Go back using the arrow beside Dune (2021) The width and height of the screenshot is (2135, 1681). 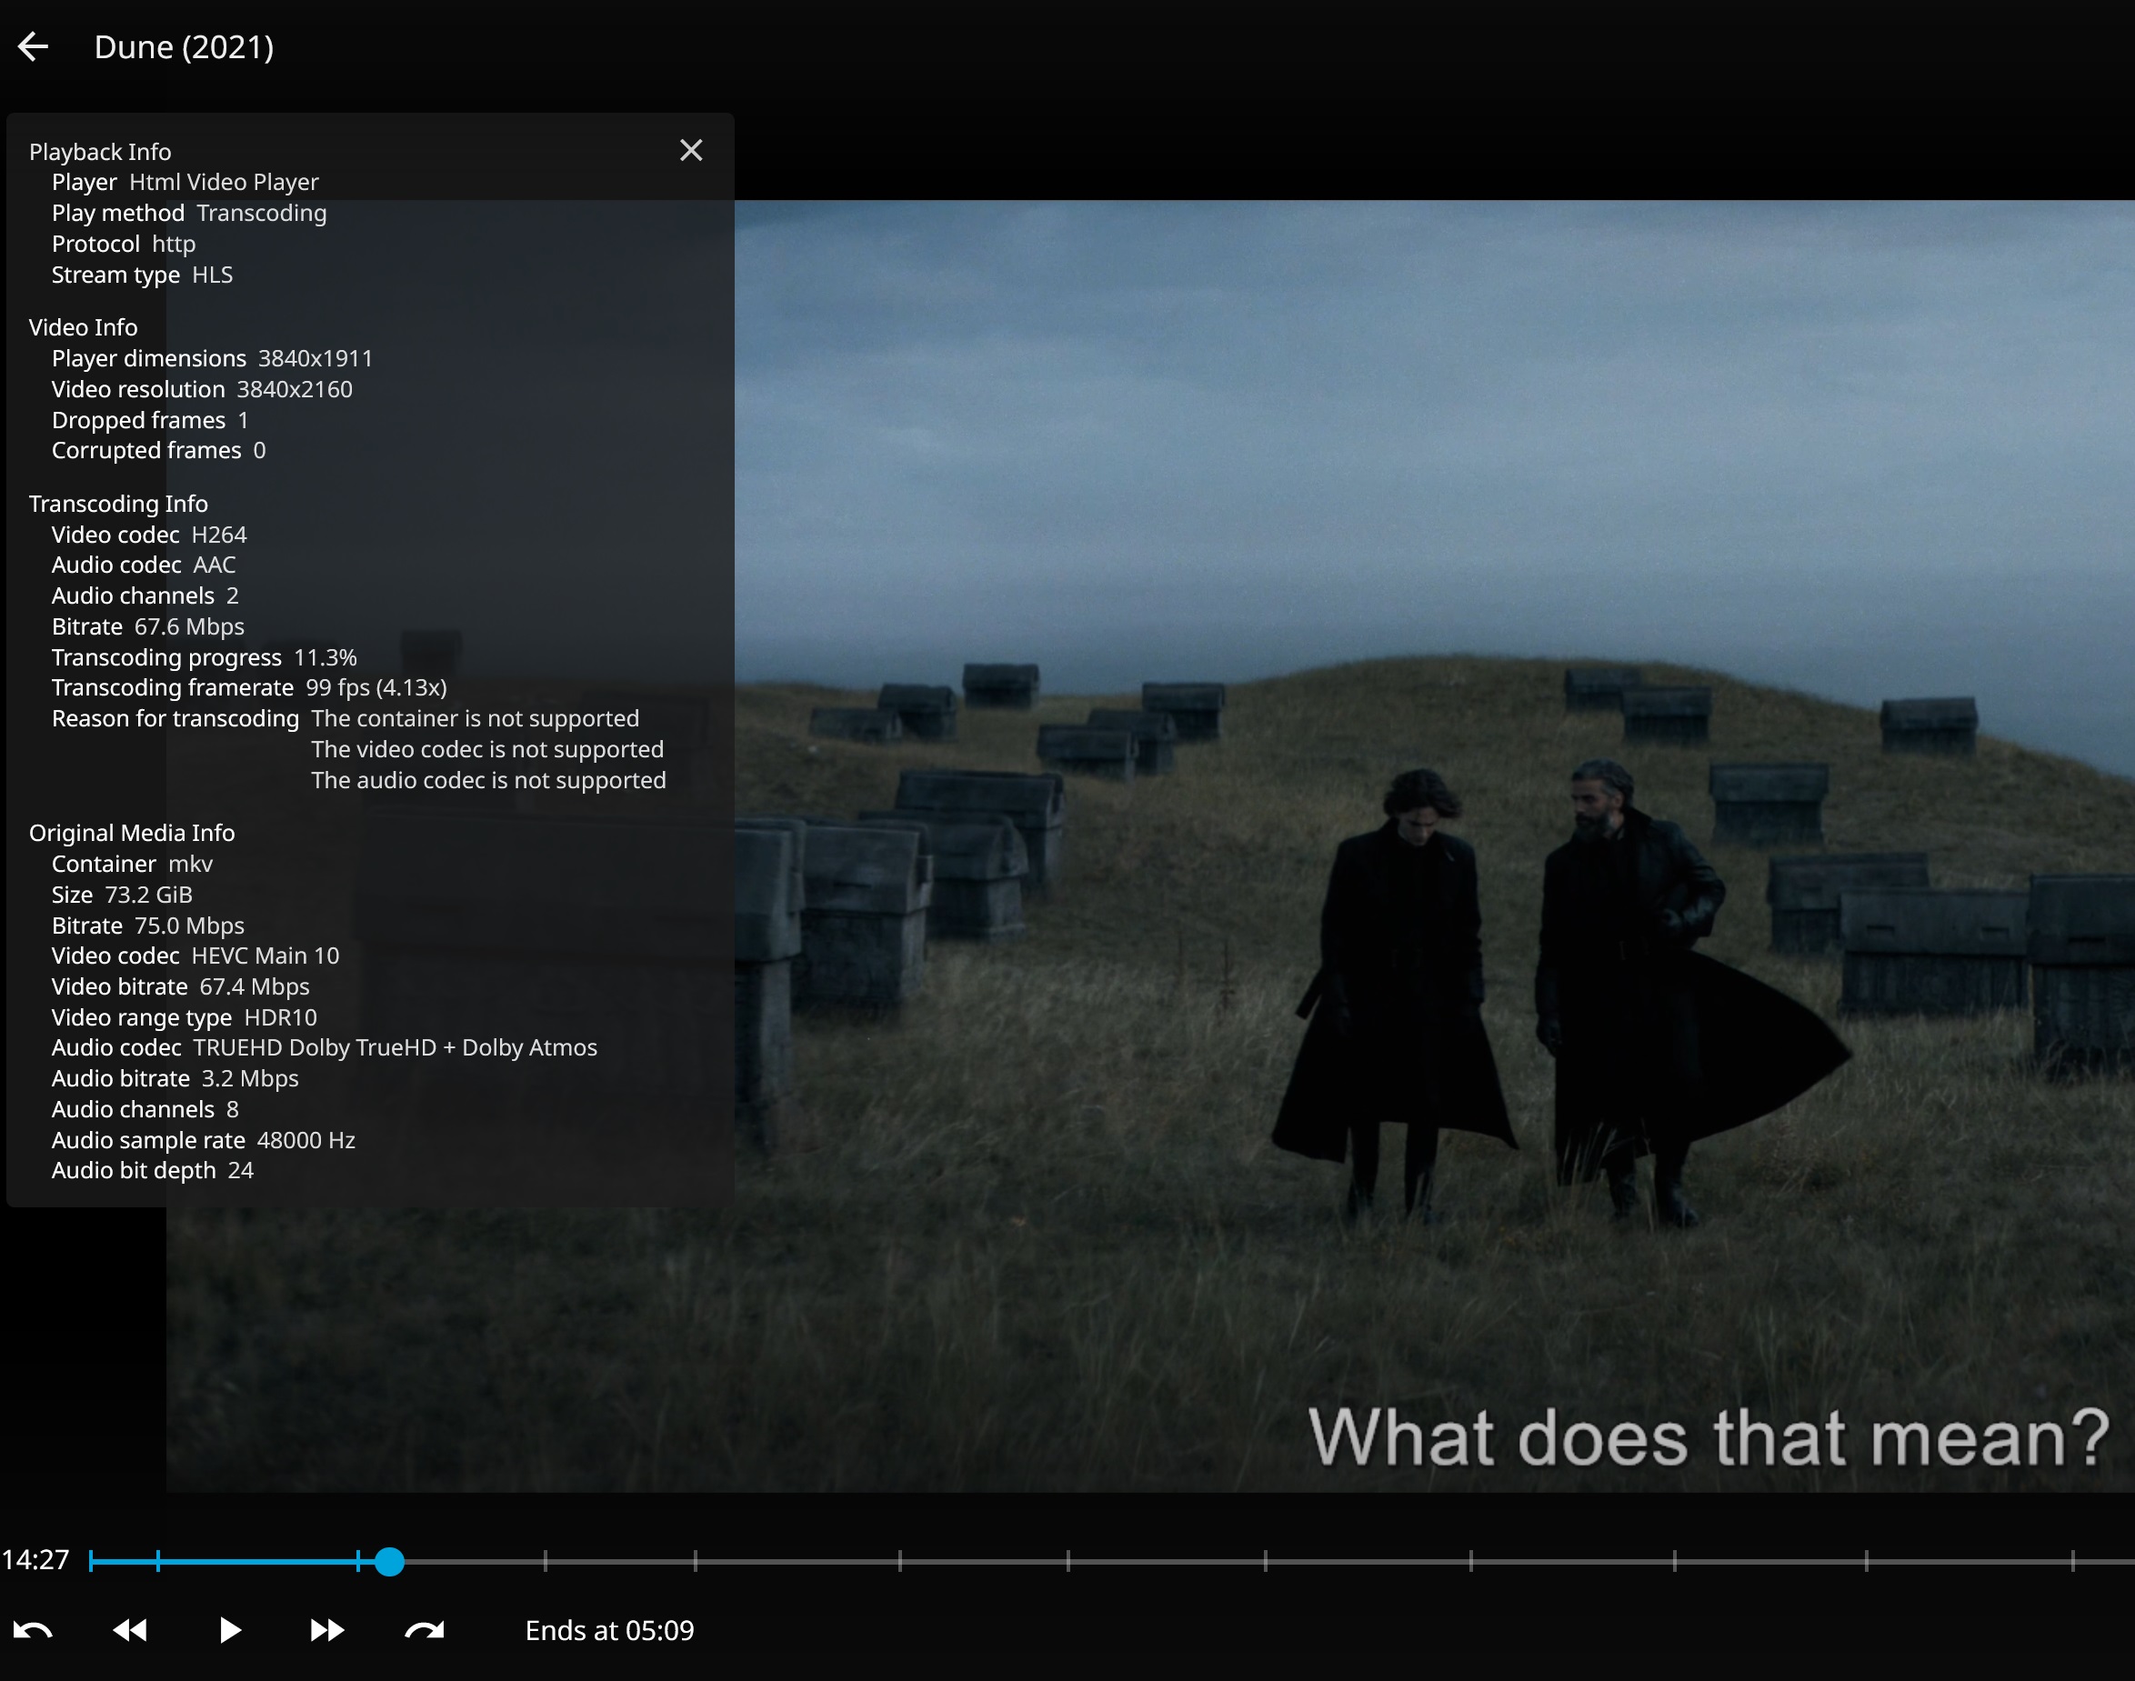tap(34, 46)
